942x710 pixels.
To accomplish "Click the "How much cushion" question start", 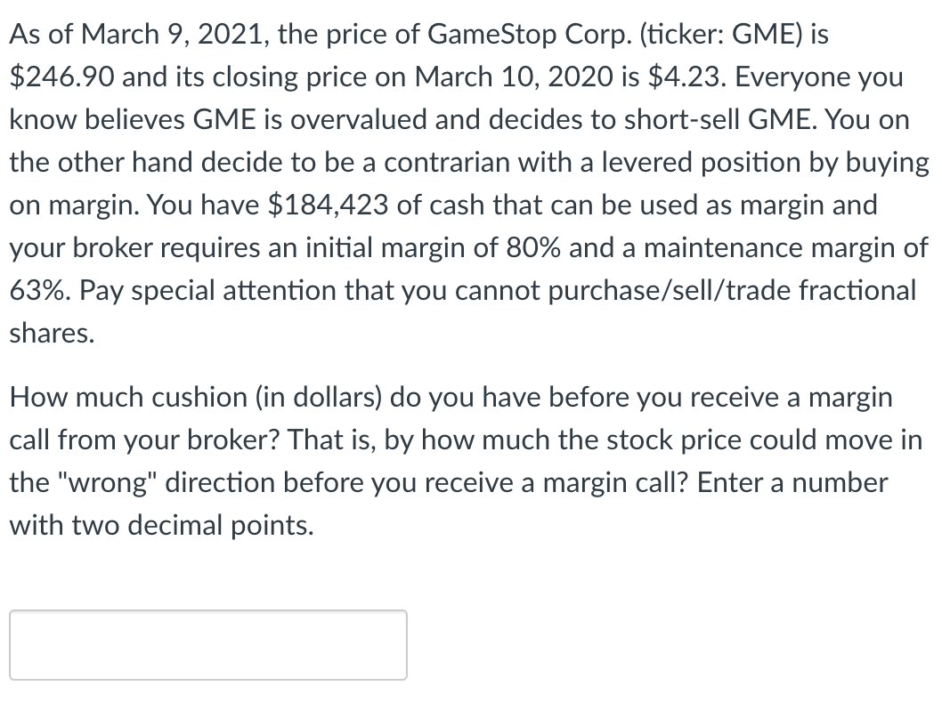I will [128, 398].
